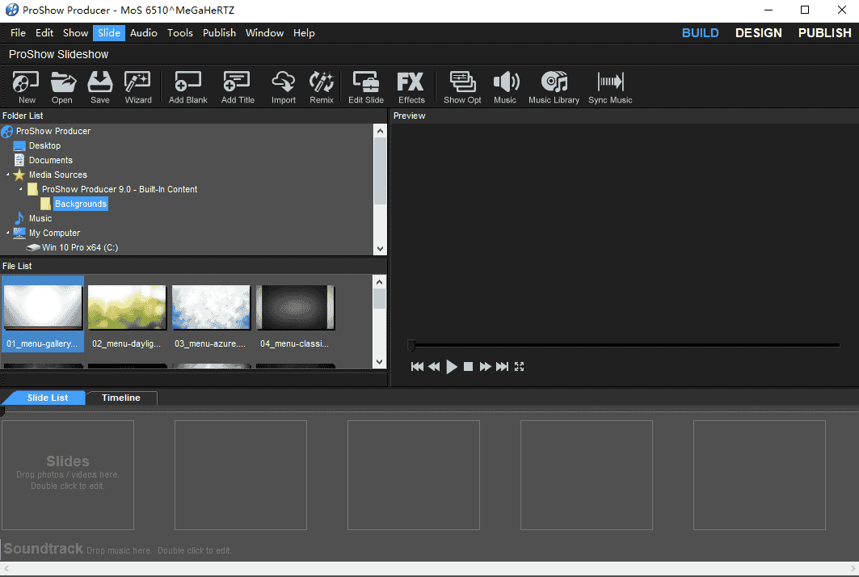Collapse the Media Sources tree node
Viewport: 859px width, 577px height.
click(x=8, y=175)
